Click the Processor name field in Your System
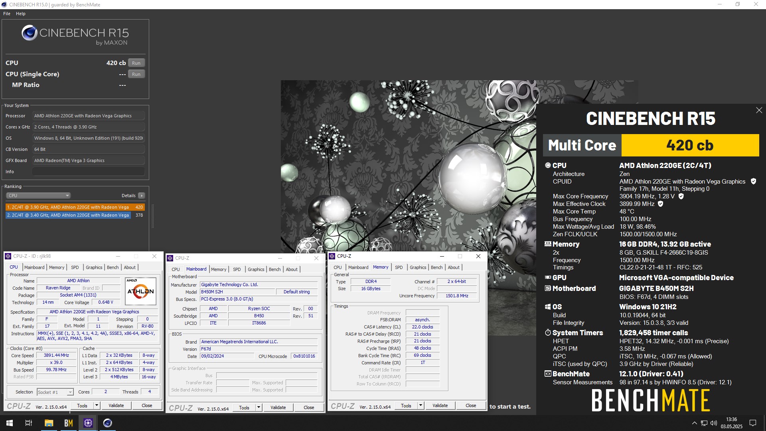The image size is (766, 431). [89, 116]
